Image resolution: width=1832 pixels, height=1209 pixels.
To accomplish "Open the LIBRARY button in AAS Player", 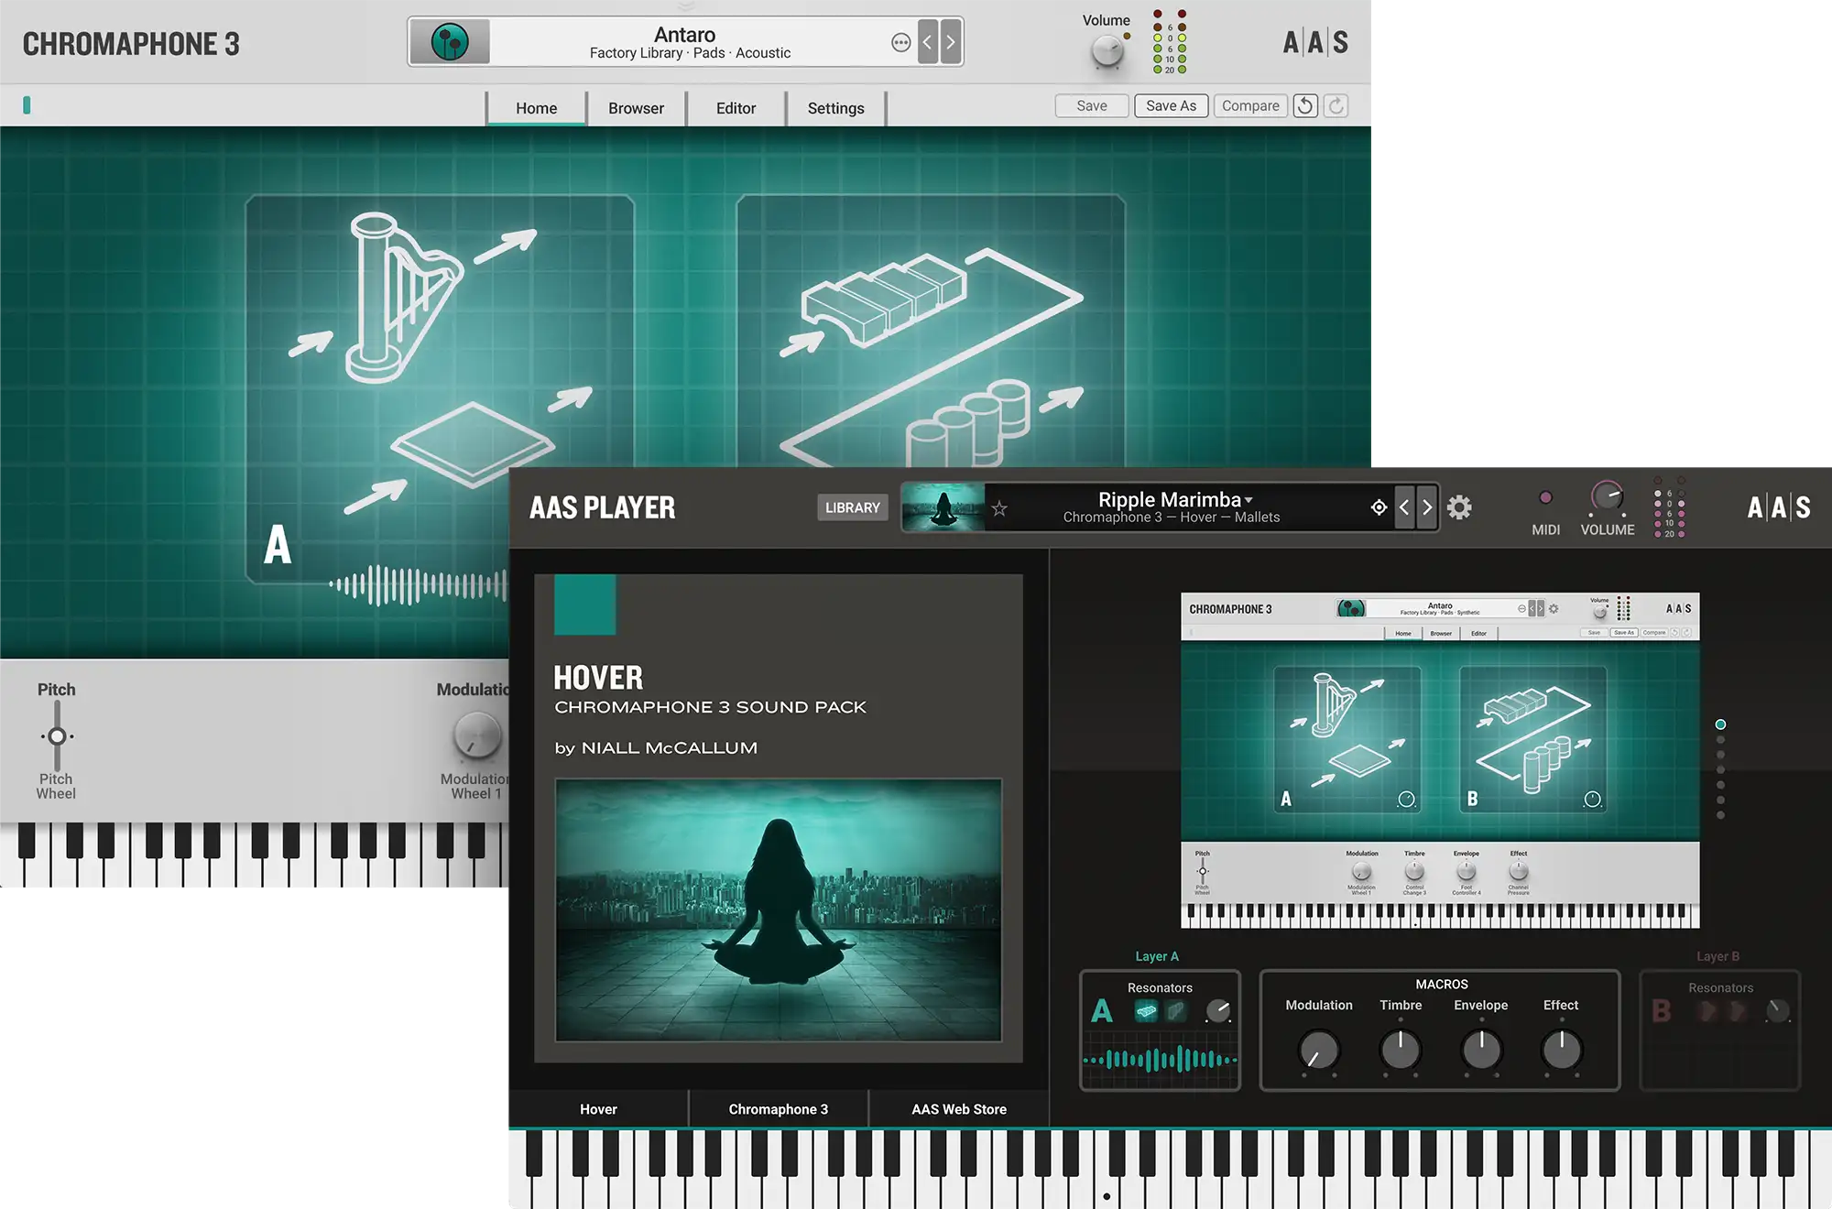I will (x=852, y=507).
